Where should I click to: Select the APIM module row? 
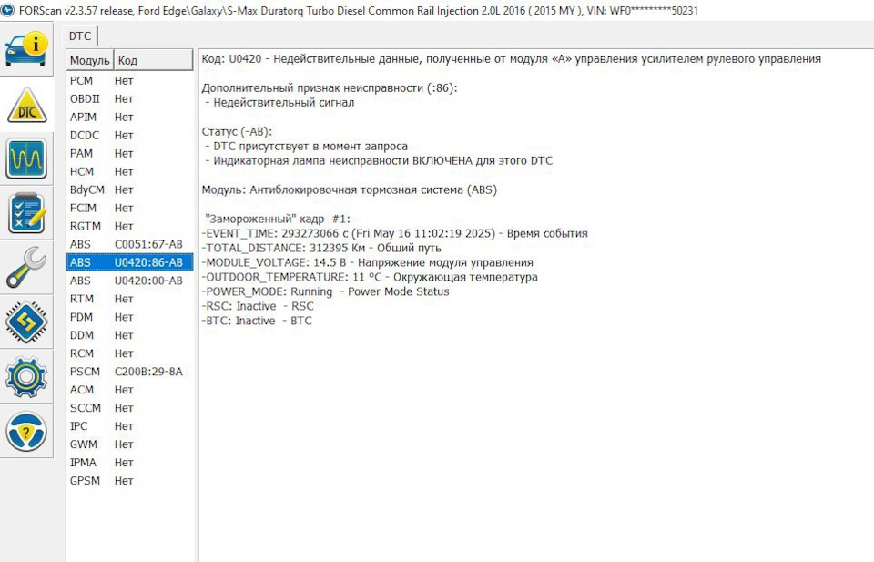(x=130, y=118)
